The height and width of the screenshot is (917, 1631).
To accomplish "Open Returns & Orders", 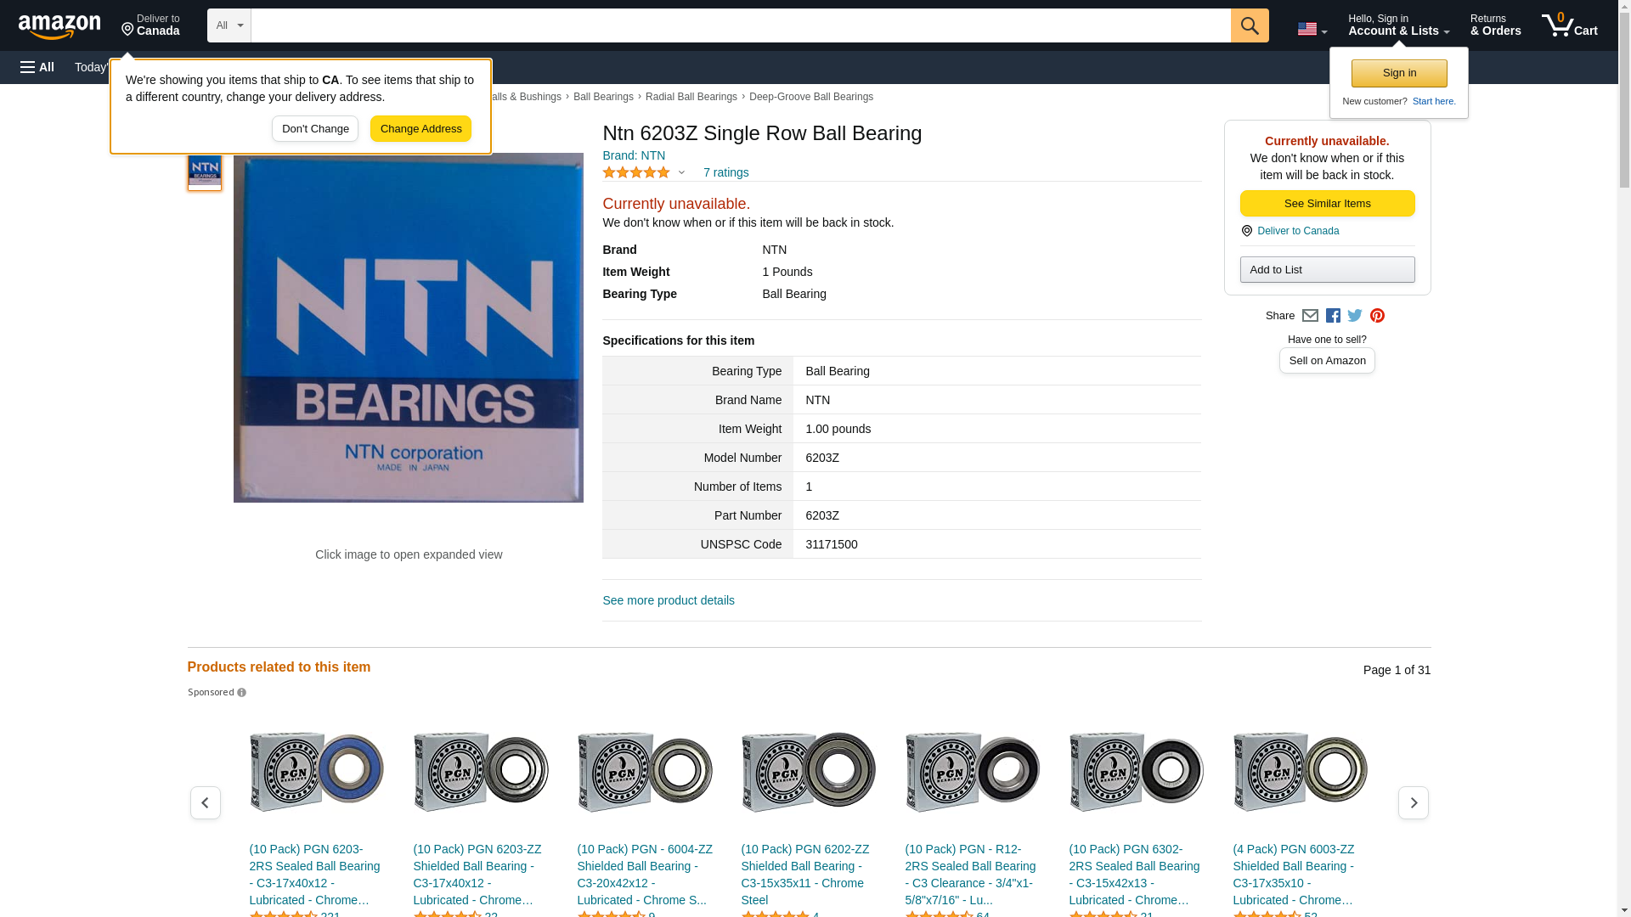I will tap(1495, 25).
